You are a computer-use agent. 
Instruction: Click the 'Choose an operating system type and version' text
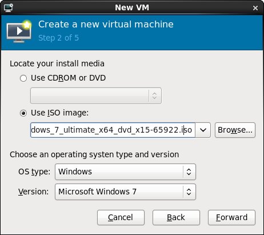(94, 154)
